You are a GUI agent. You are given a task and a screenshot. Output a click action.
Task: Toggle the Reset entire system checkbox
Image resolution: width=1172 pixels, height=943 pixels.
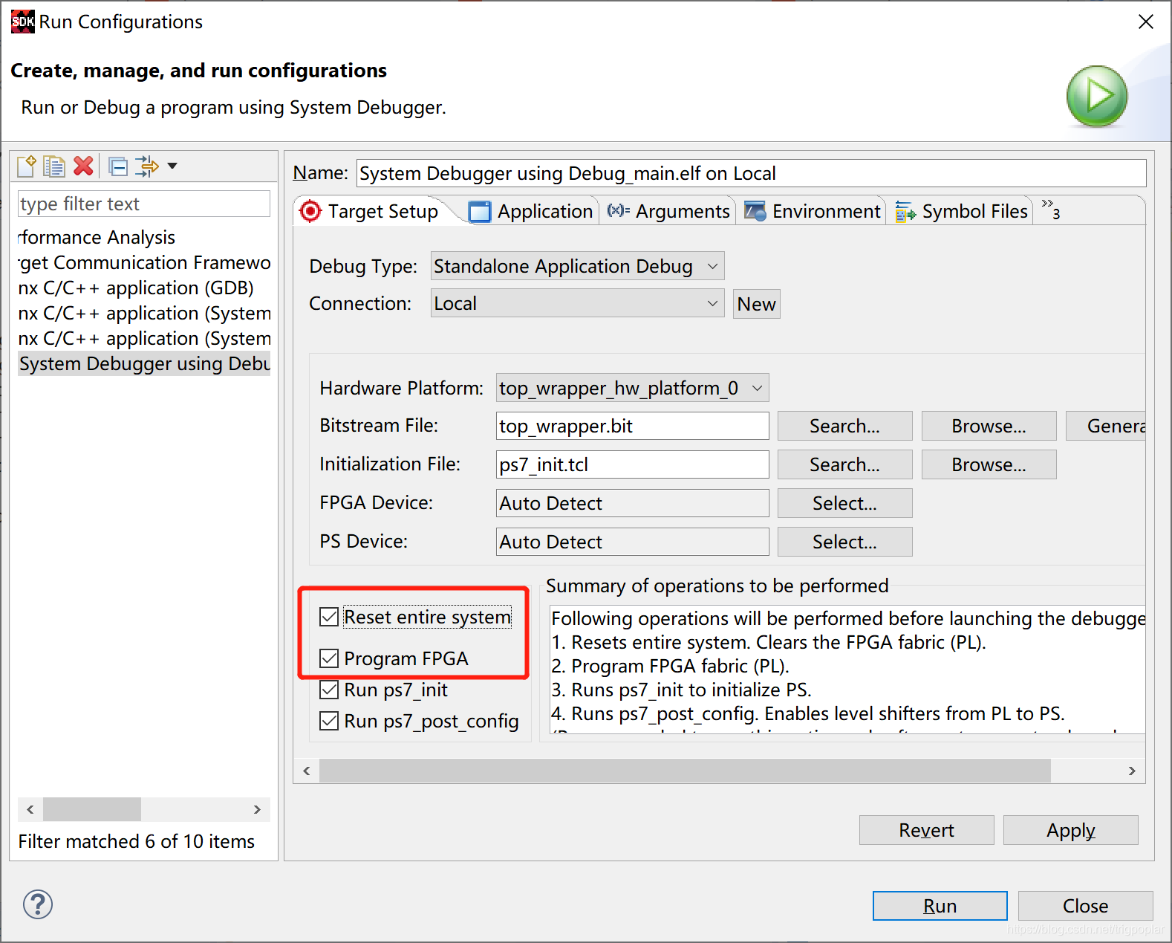pos(329,617)
